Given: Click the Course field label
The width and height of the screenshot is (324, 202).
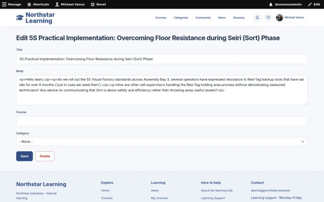Looking at the screenshot, I should point(21,112).
